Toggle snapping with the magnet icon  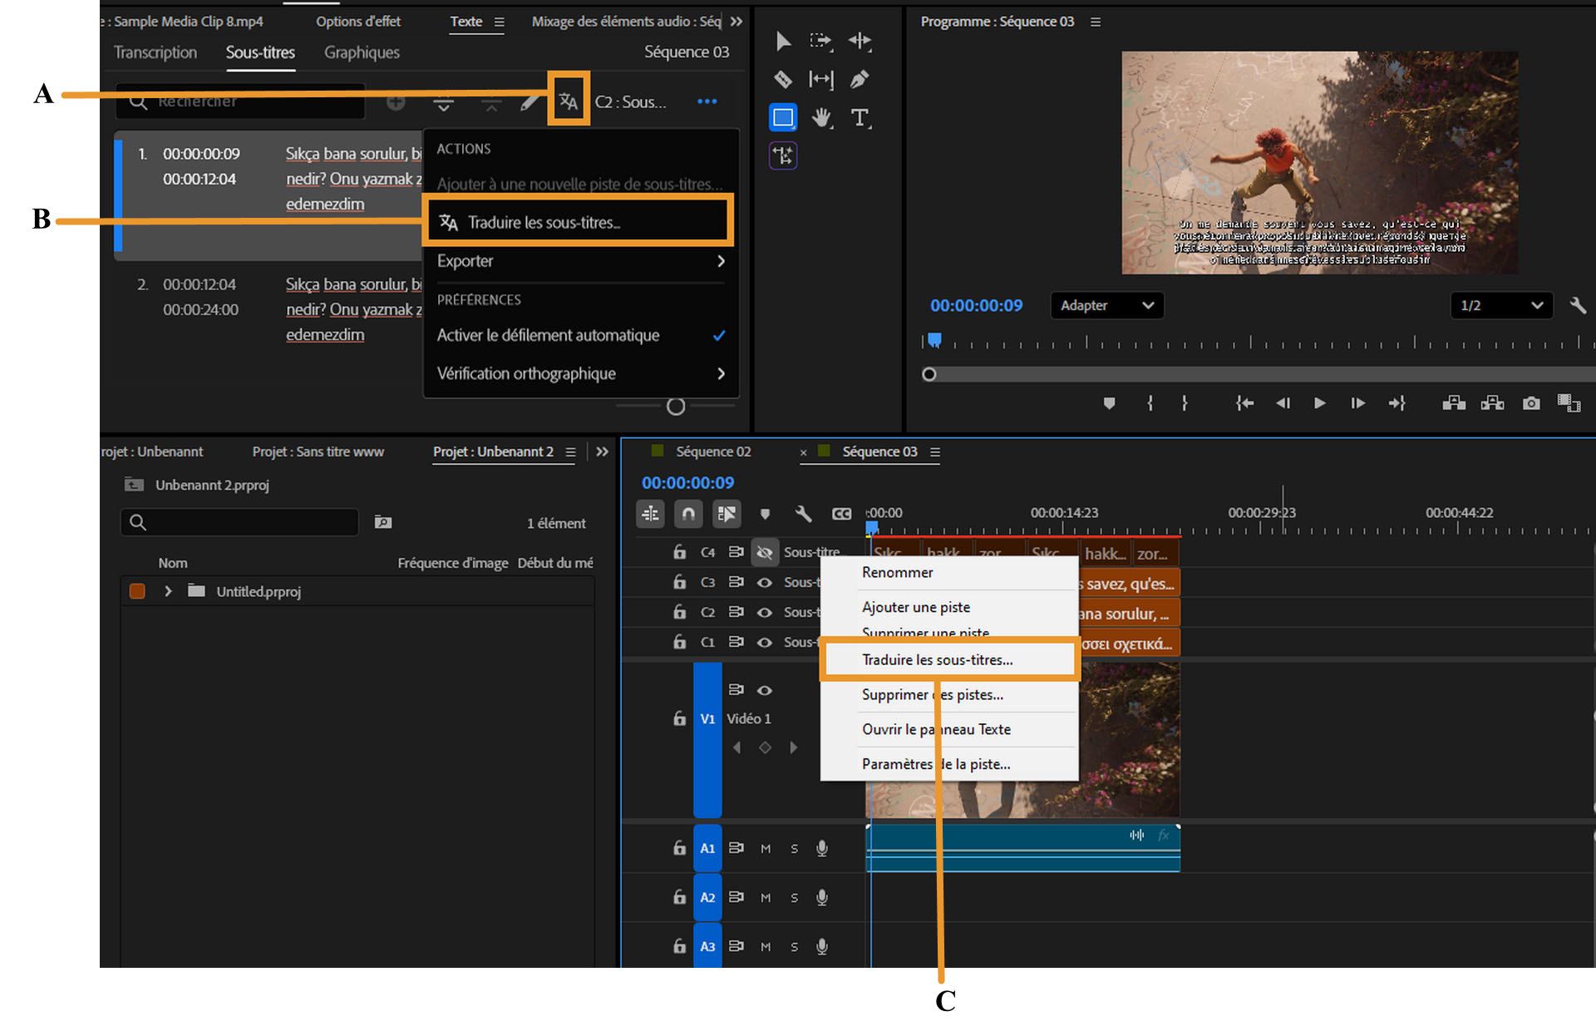687,514
